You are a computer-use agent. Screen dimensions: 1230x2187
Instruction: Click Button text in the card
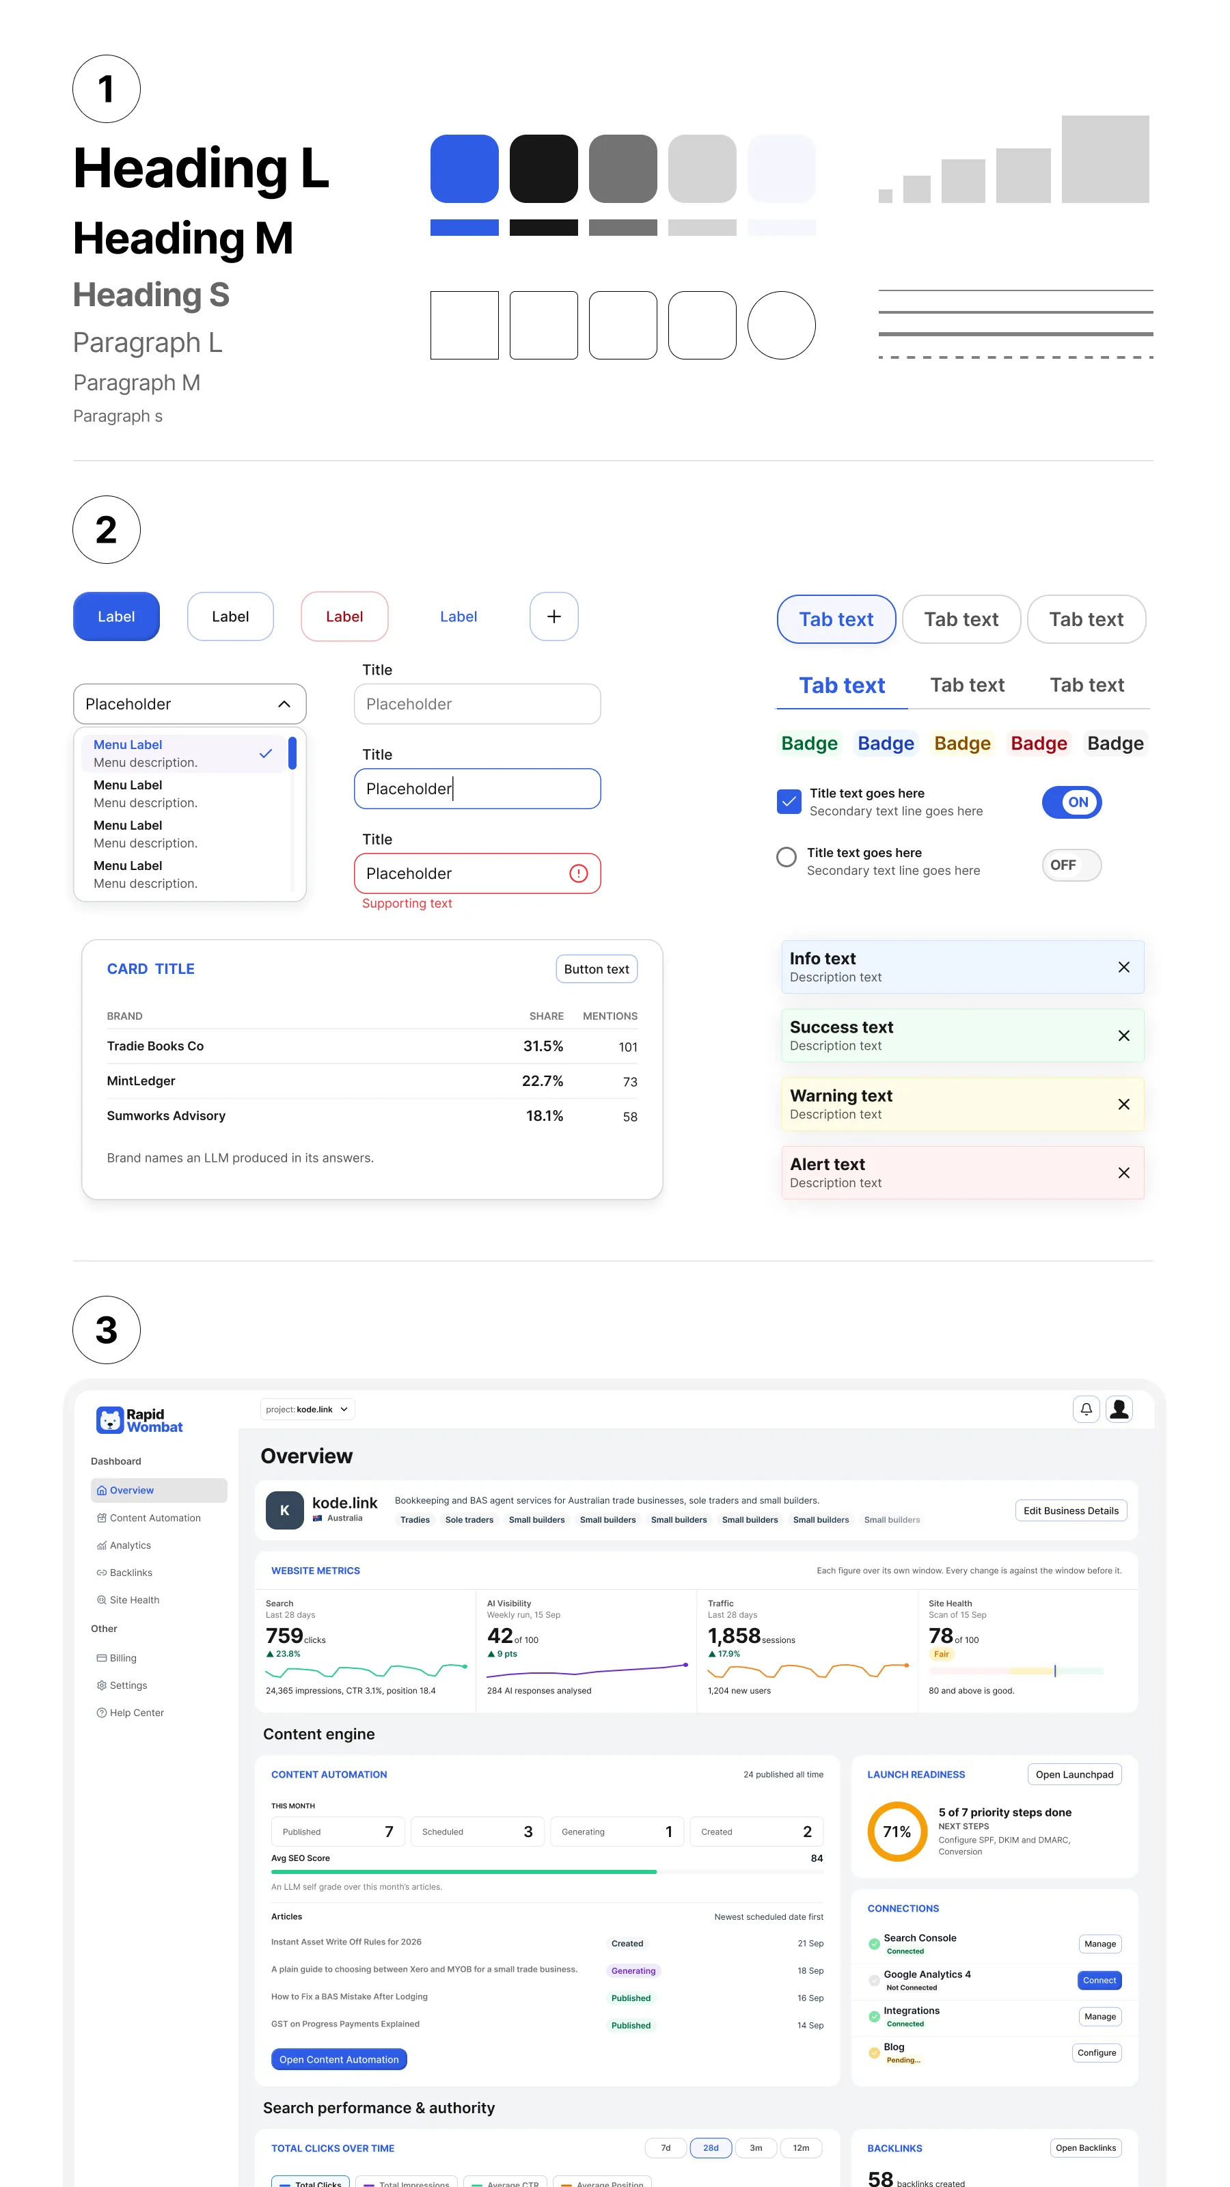(596, 970)
